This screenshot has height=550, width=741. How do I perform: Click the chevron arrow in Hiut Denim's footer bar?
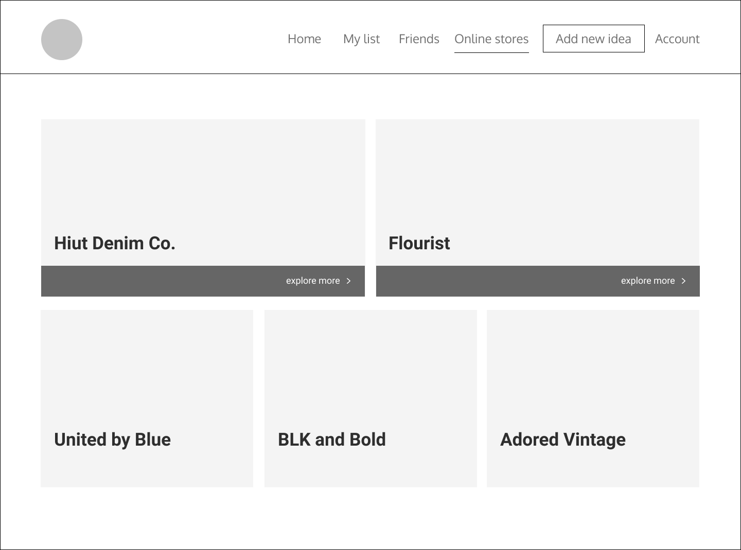(349, 281)
